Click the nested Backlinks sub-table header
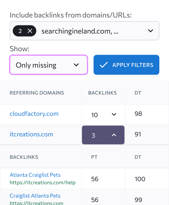This screenshot has height=205, width=169. (24, 157)
